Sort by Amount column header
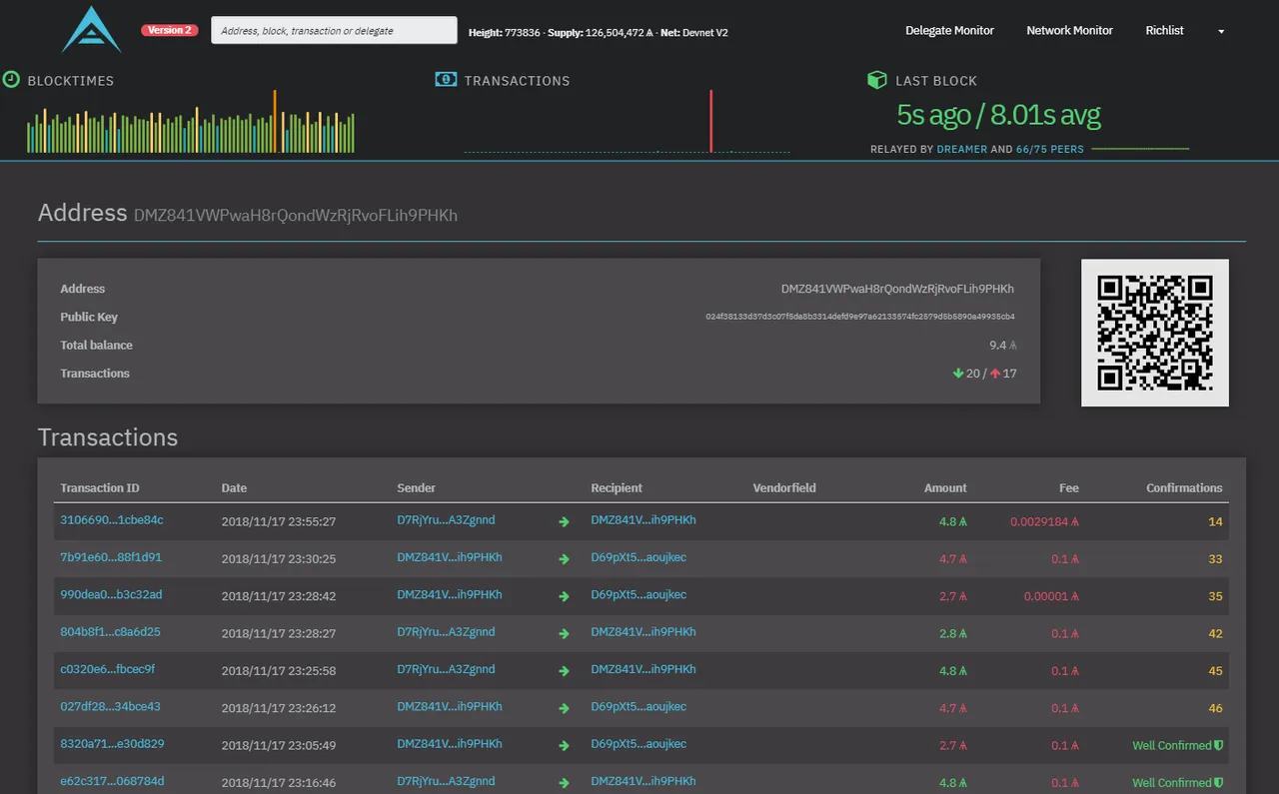This screenshot has height=794, width=1279. (945, 488)
